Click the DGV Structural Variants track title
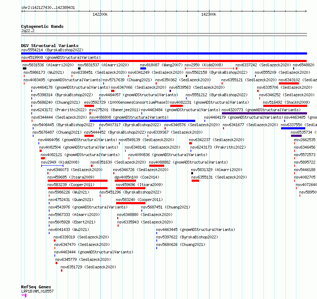 click(50, 46)
